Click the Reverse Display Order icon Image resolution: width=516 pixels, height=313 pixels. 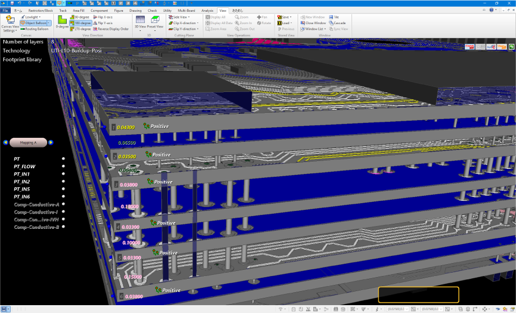tap(95, 29)
